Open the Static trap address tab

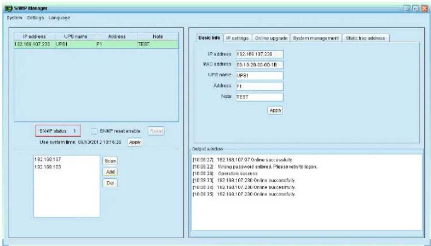(365, 38)
